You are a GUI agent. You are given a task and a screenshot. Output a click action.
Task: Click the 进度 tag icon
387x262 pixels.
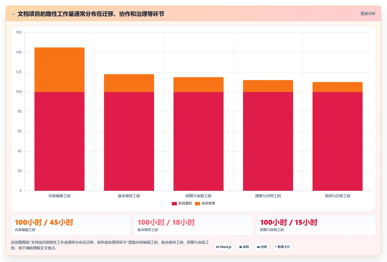(x=258, y=247)
